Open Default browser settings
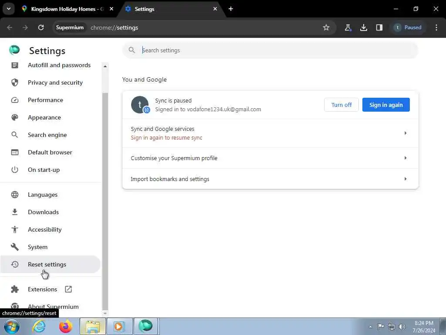Screen dimensions: 446x335 click(51, 152)
